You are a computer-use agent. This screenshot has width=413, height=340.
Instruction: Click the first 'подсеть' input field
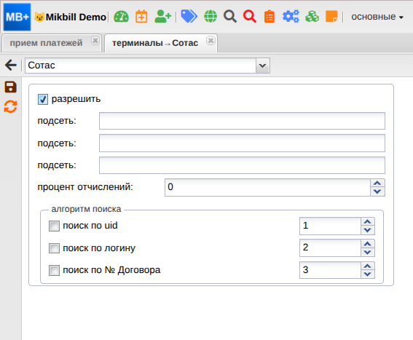(x=242, y=121)
